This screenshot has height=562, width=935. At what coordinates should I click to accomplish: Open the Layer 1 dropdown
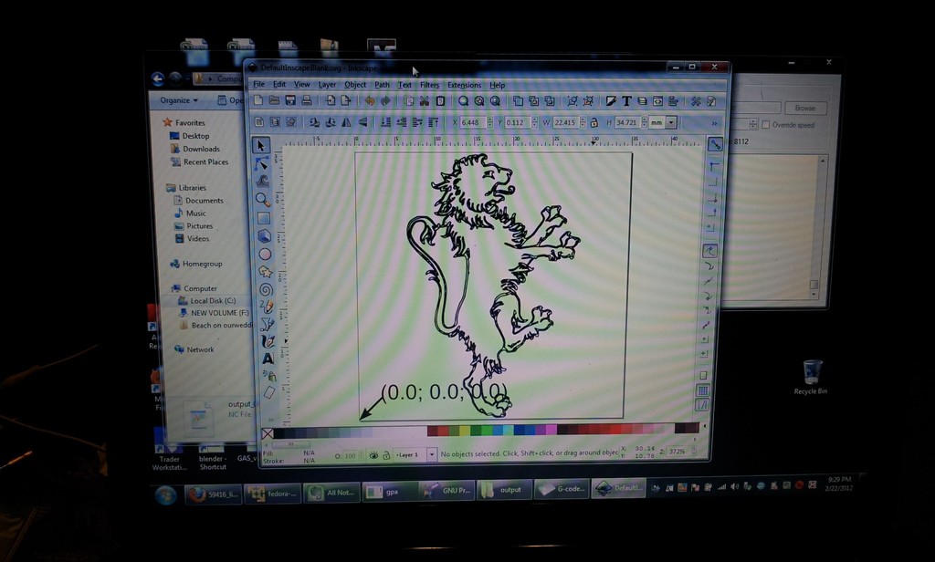click(x=432, y=454)
